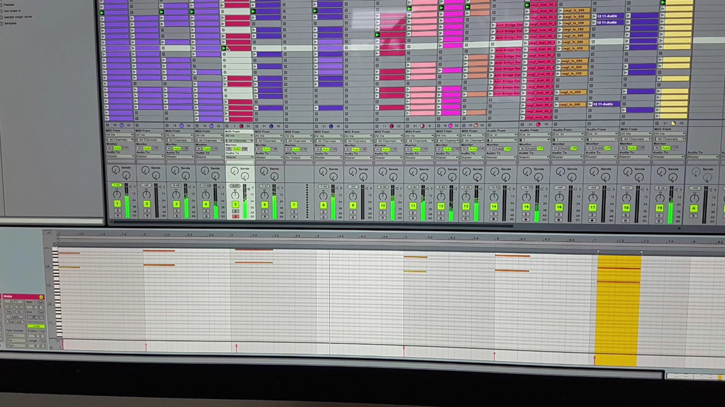This screenshot has height=407, width=725.
Task: Toggle the track 14 activator button
Action: tap(493, 207)
